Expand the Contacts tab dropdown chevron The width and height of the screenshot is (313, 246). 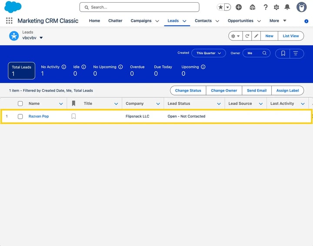pyautogui.click(x=217, y=21)
